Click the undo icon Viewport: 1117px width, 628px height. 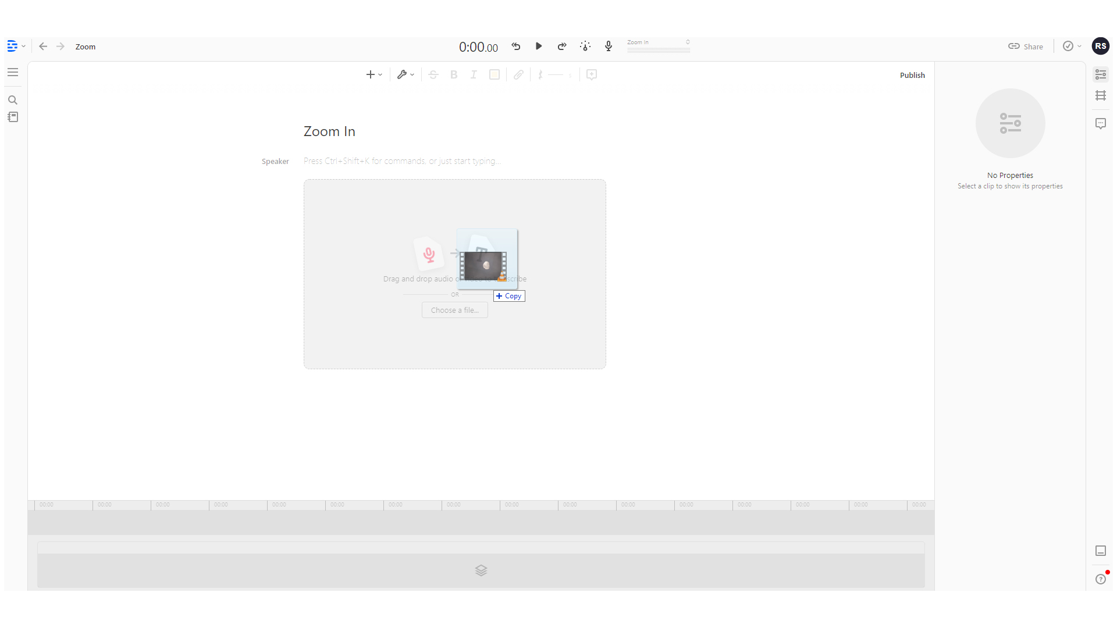click(x=515, y=46)
